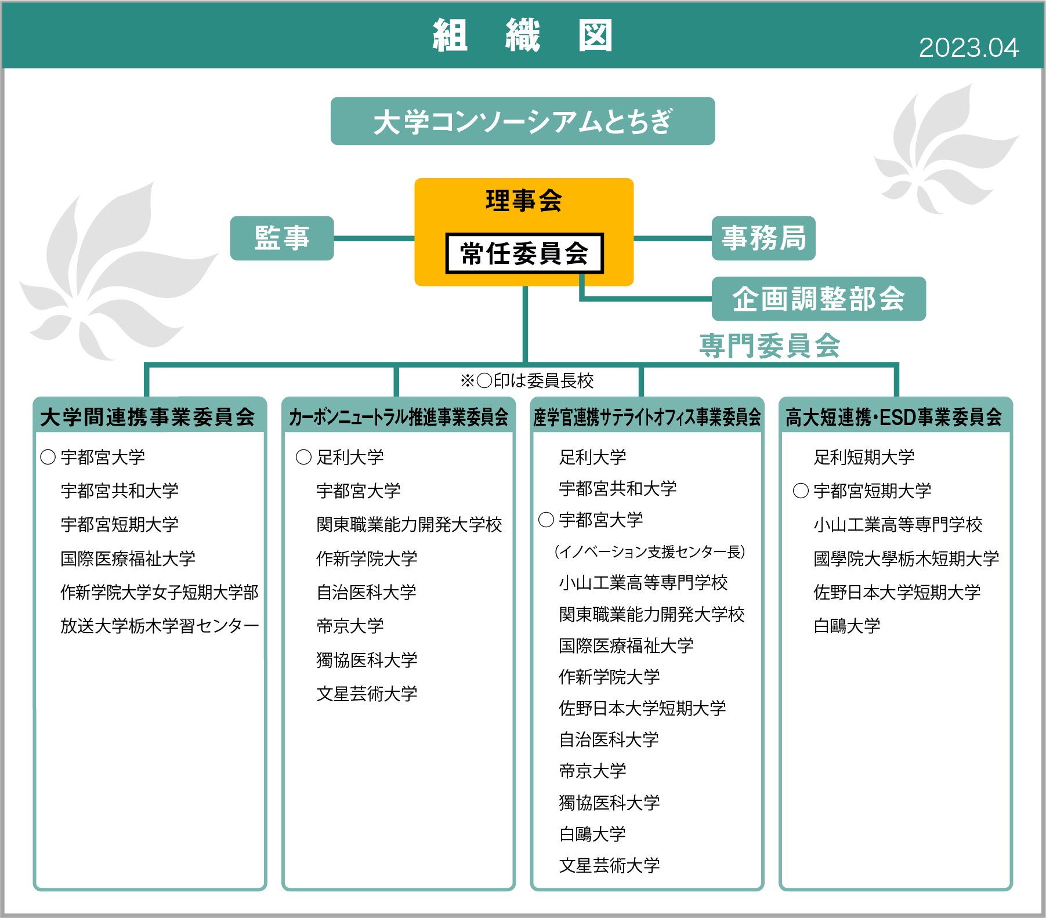This screenshot has height=918, width=1046.
Task: Click 帝京大学 in 産学官連携 list
Action: 592,771
